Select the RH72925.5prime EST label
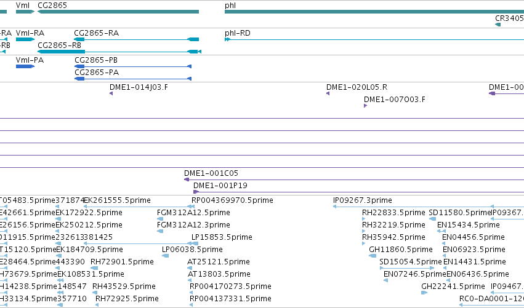 pyautogui.click(x=127, y=299)
